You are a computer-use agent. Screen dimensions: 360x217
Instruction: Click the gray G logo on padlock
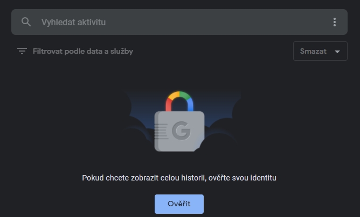pyautogui.click(x=181, y=130)
